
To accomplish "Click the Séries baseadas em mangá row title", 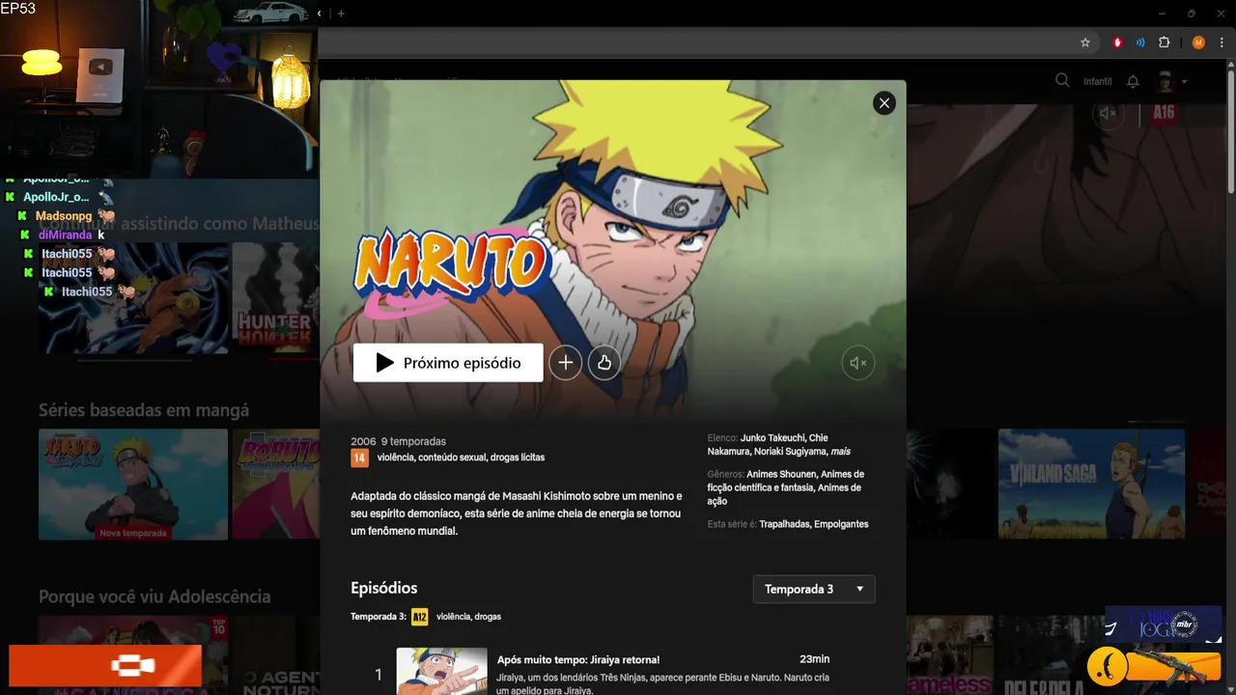I will point(144,410).
